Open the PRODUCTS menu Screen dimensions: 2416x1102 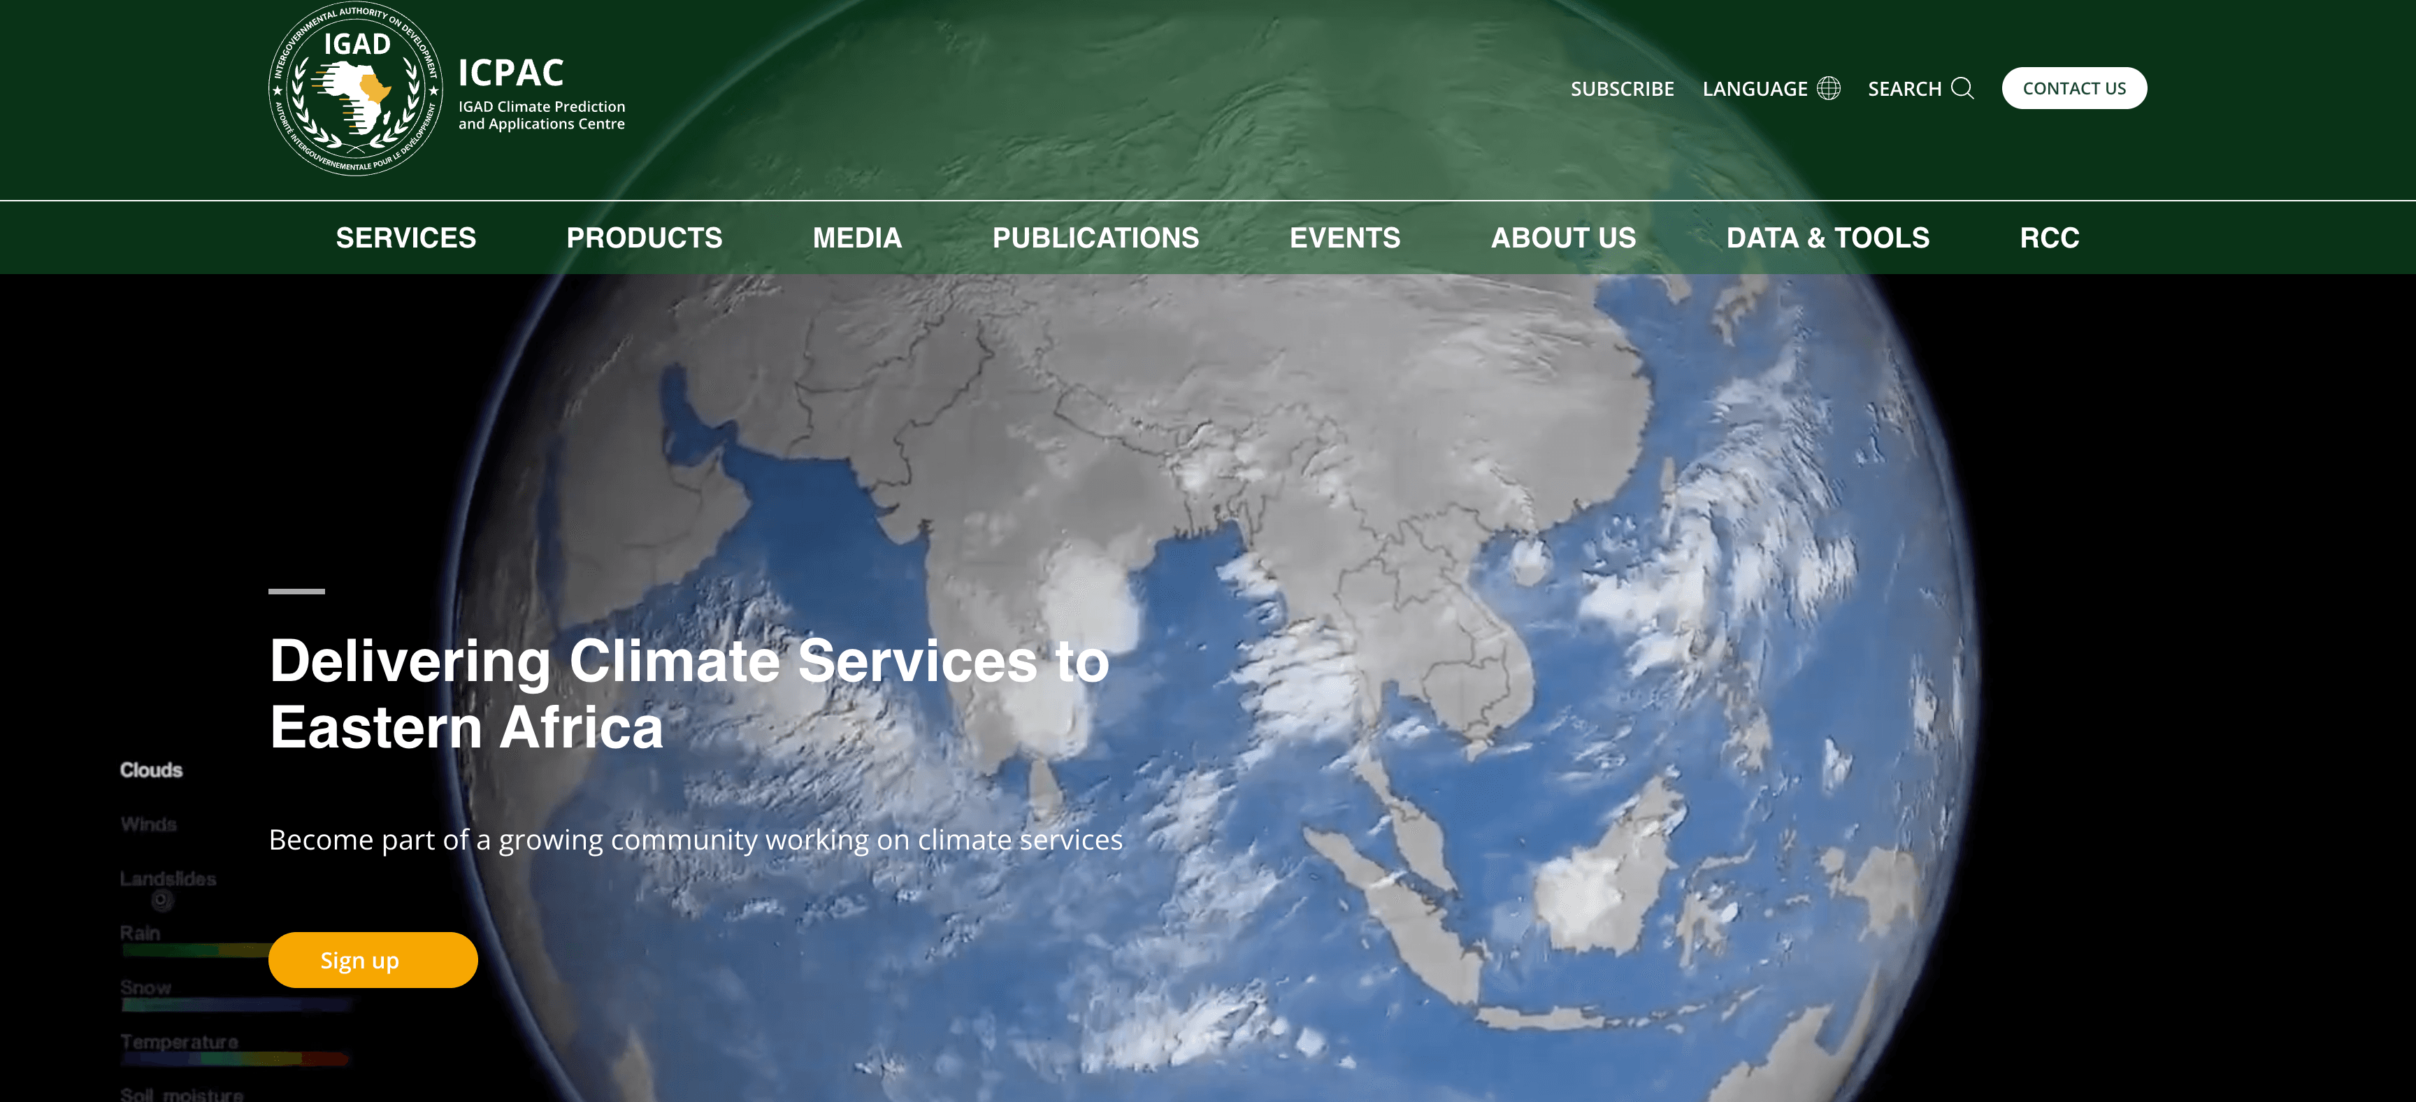[645, 238]
